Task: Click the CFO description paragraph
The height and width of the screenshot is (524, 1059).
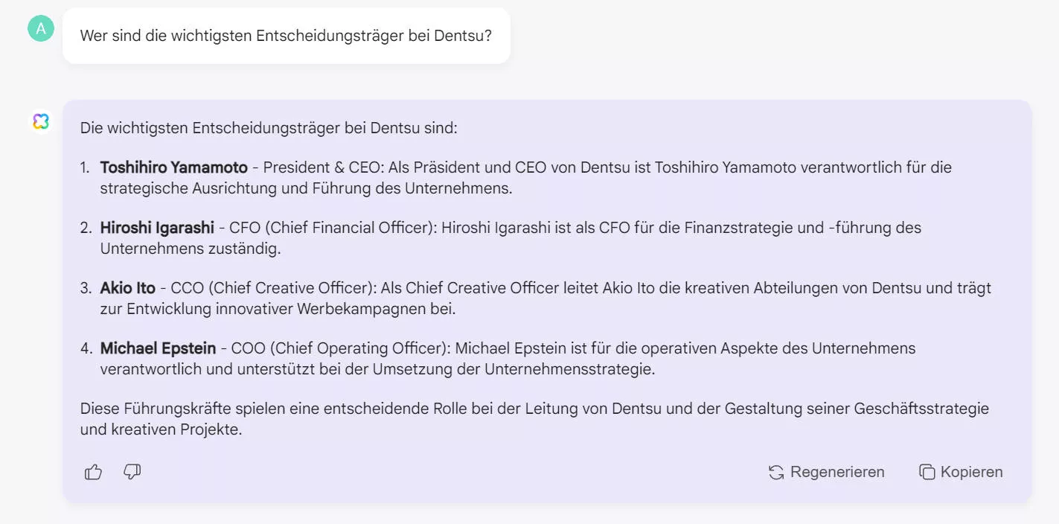Action: point(513,237)
